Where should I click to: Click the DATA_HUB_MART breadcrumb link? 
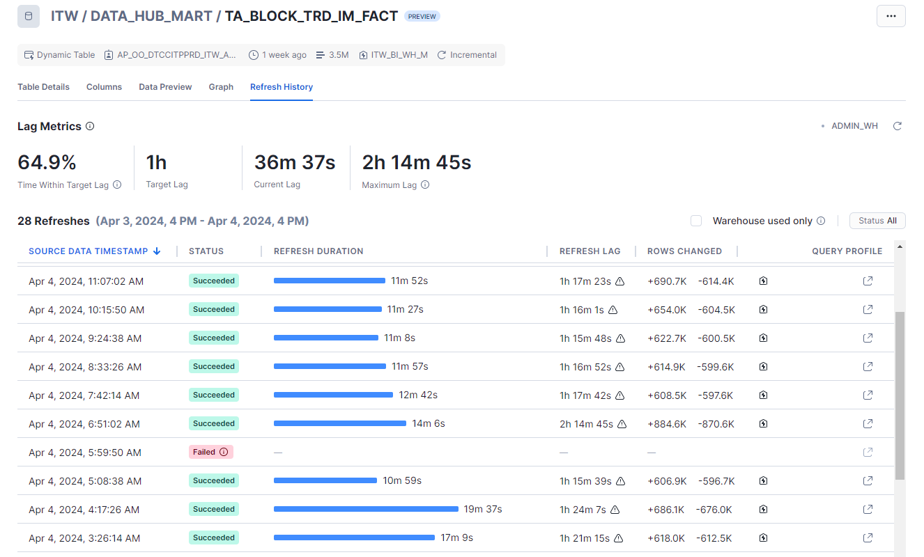(151, 16)
